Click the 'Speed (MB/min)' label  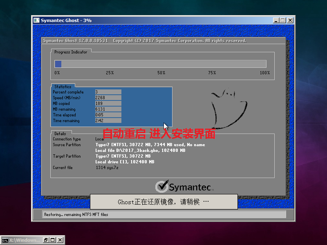[67, 98]
